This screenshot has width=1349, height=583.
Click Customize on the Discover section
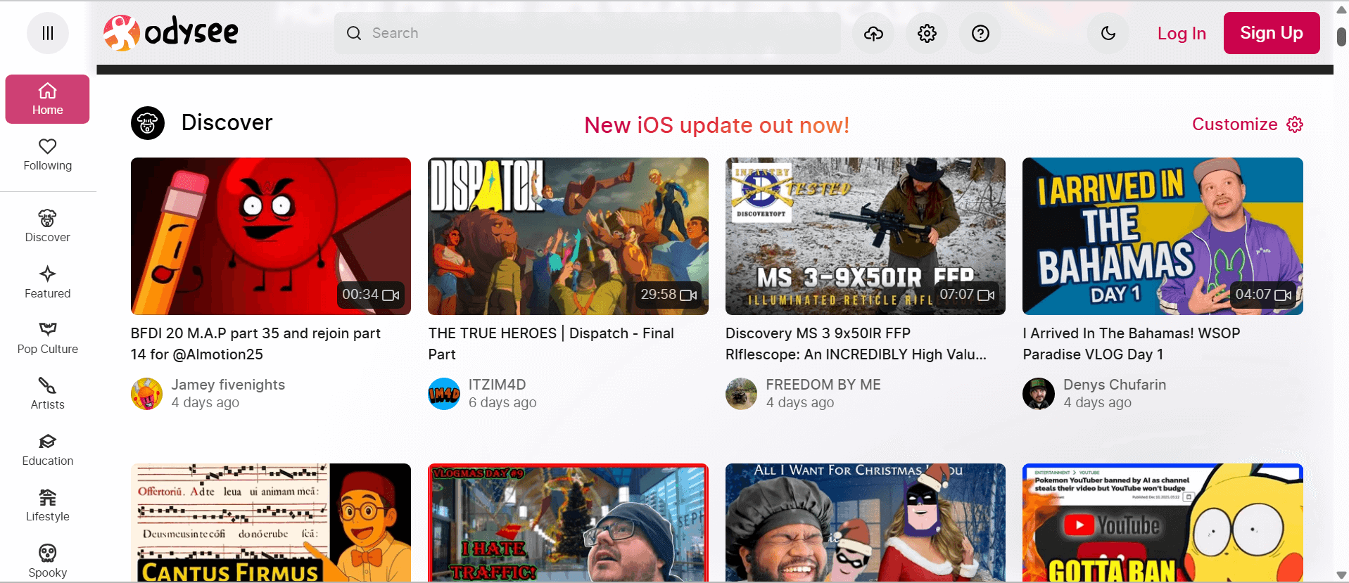point(1247,124)
